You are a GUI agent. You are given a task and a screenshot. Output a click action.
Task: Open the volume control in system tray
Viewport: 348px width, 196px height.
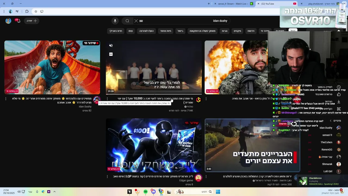[x=19, y=192]
